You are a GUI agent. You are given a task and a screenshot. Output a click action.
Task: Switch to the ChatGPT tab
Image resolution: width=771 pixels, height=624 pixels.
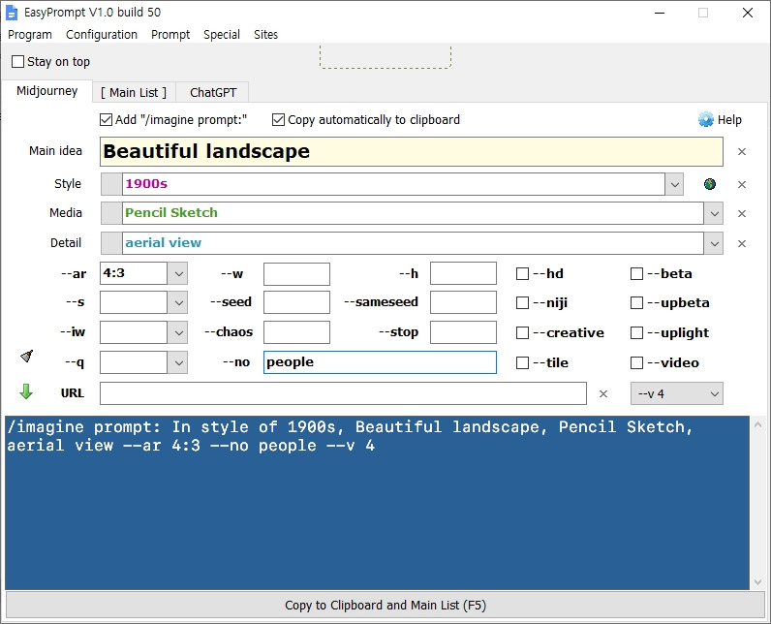pos(213,92)
